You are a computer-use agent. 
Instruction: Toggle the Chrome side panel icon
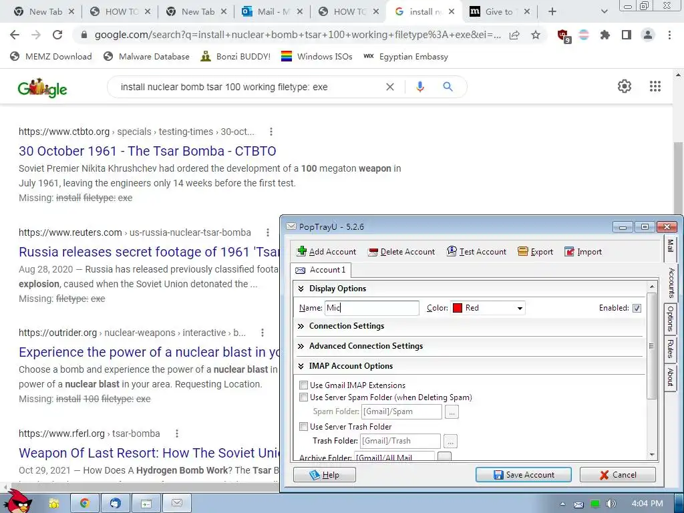click(x=627, y=35)
